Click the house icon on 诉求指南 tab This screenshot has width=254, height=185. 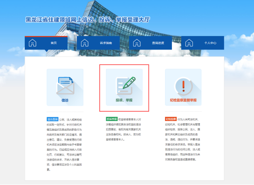click(85, 43)
